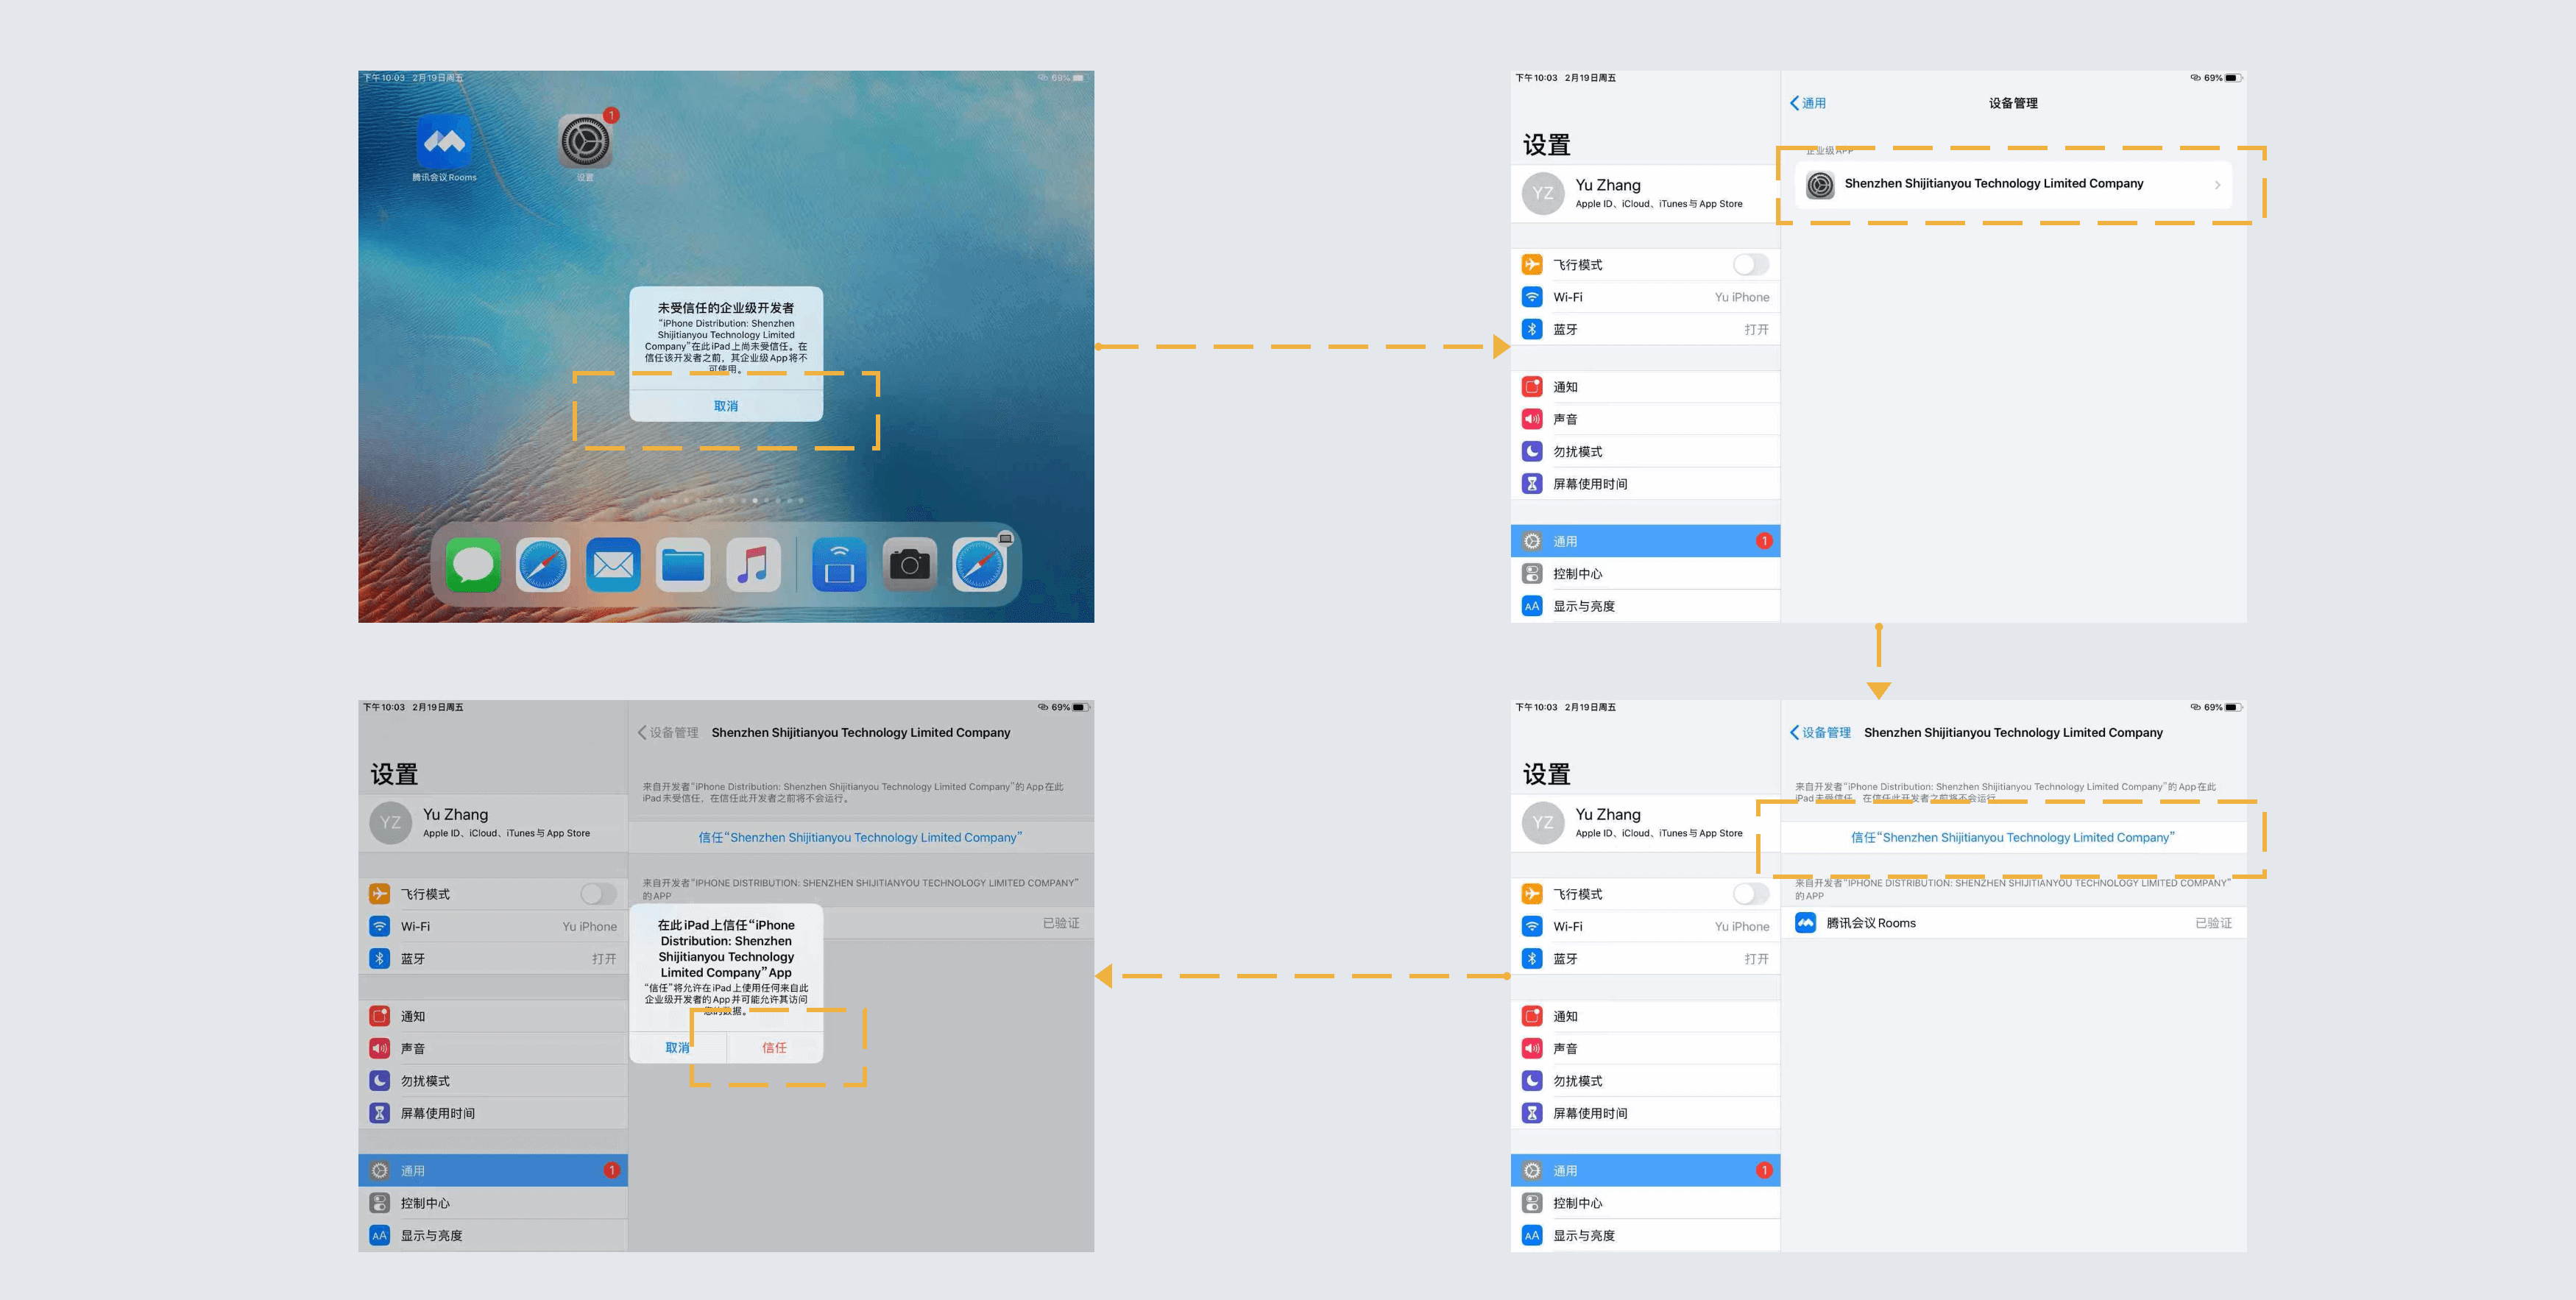The image size is (2576, 1300).
Task: Open 显示与亮度 in the 设备管理 screen sidebar
Action: (x=1645, y=606)
